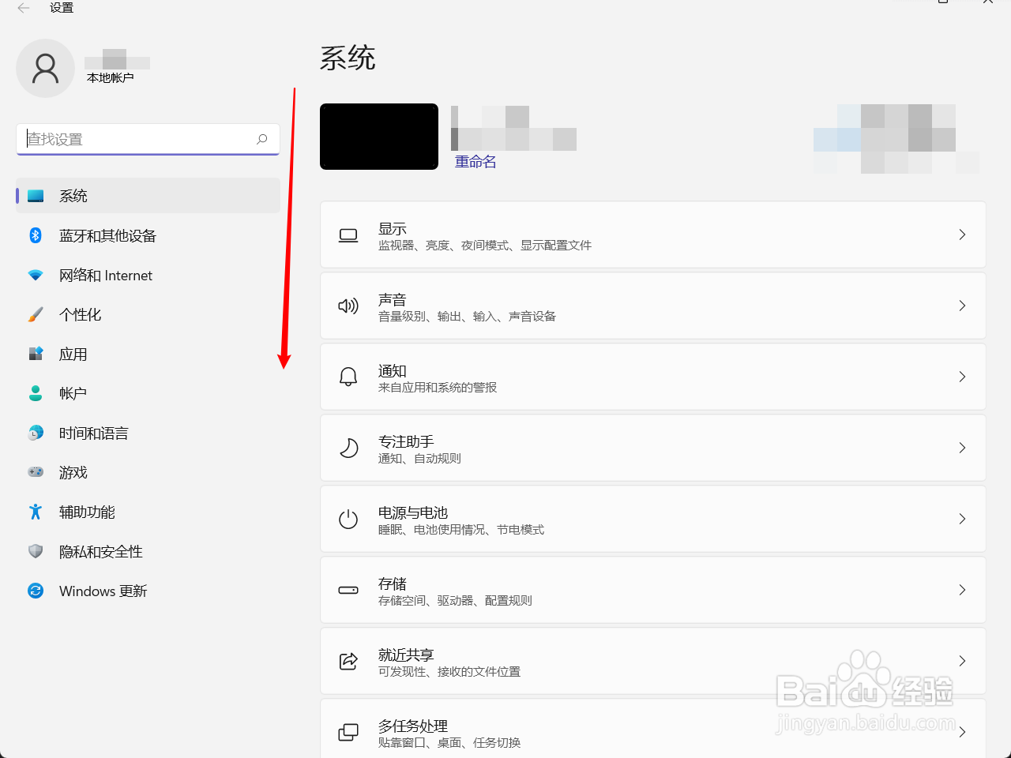Viewport: 1011px width, 758px height.
Task: Click the 电源与电池 power icon
Action: click(348, 519)
